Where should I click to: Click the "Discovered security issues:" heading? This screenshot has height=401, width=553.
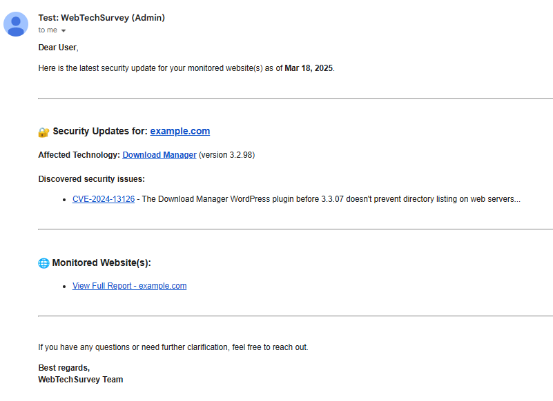pyautogui.click(x=91, y=179)
